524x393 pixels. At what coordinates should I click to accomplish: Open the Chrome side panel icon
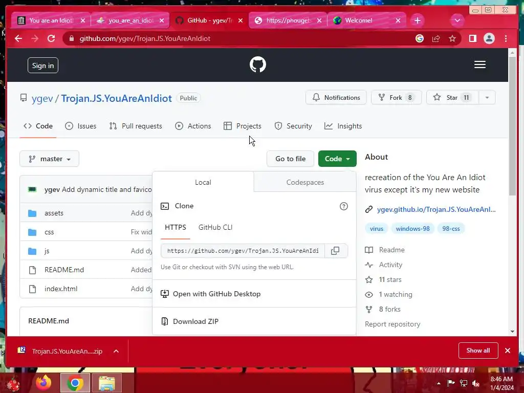[x=472, y=38]
